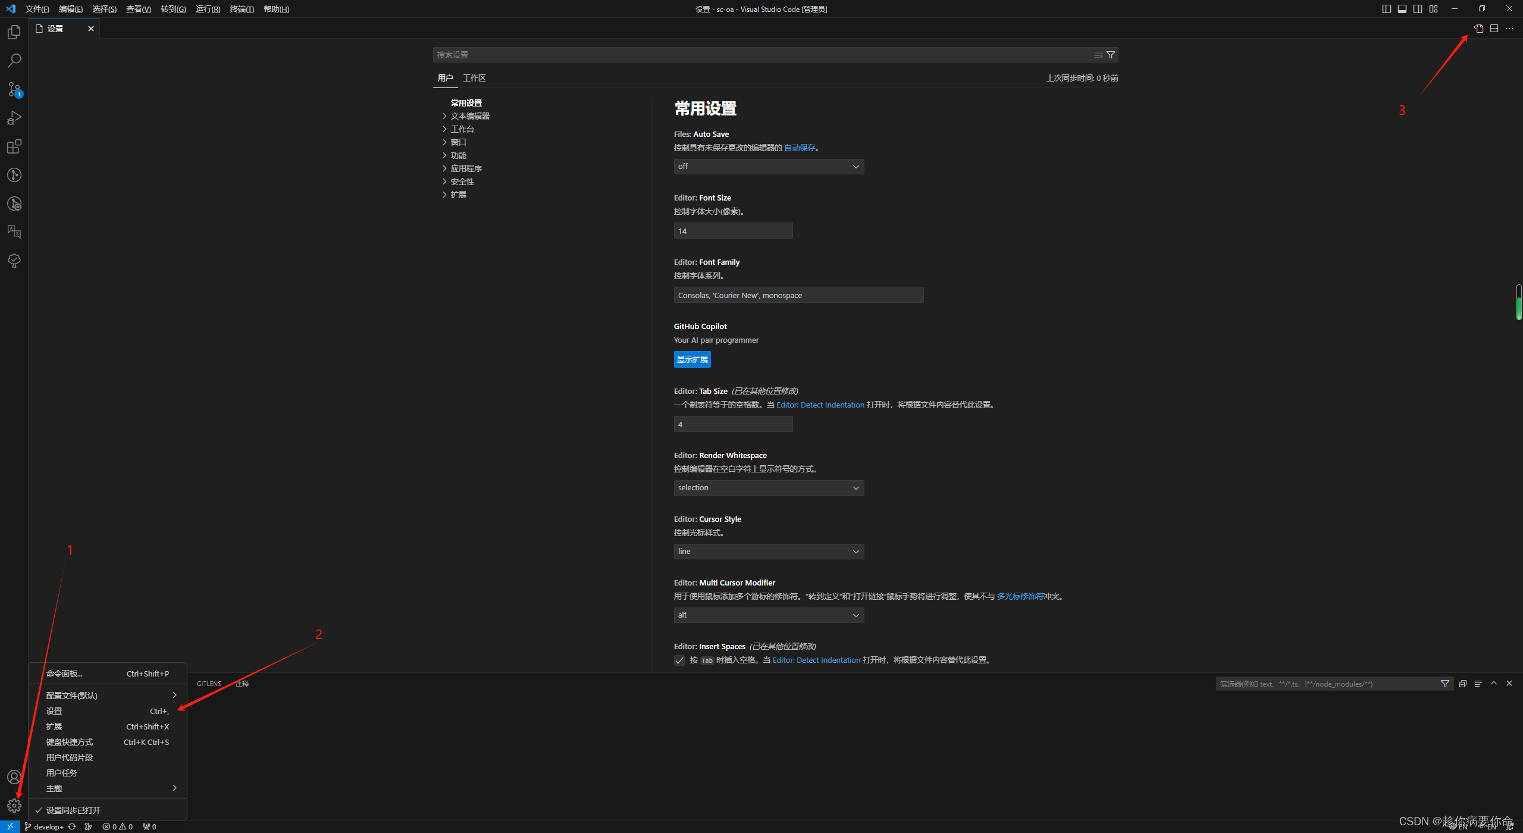
Task: Split the editor using the split icon
Action: tap(1494, 28)
